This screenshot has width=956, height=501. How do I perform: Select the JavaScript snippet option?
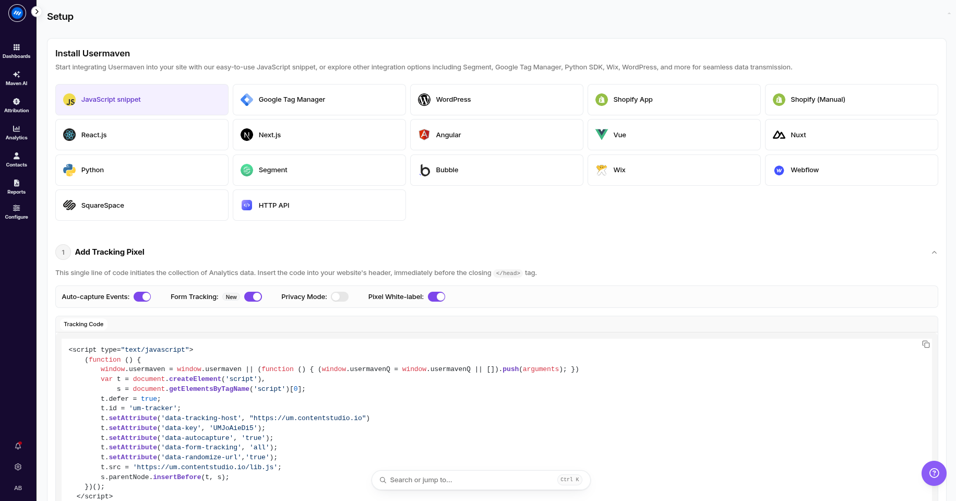point(142,100)
